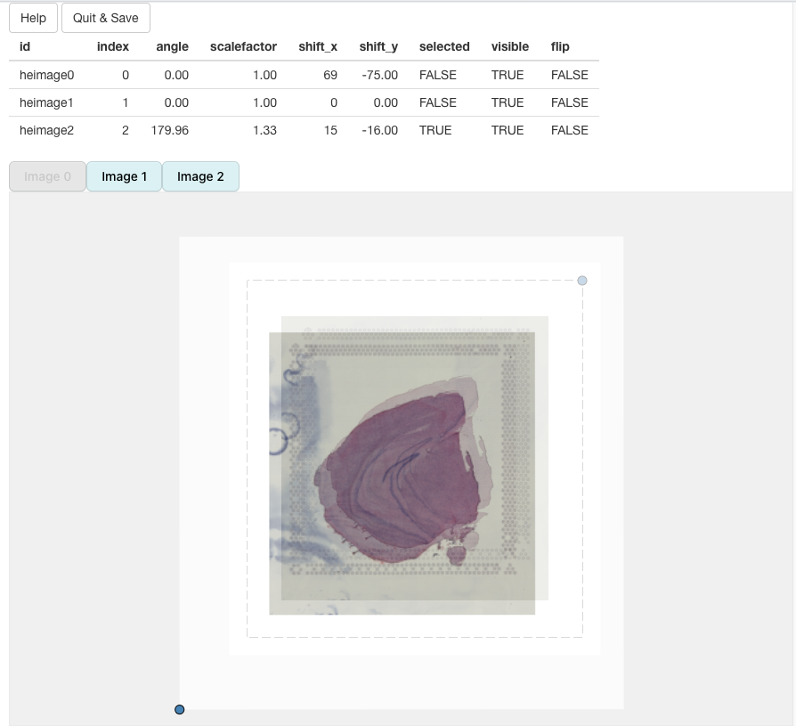
Task: Click the 179.96 angle cell for heimage2
Action: click(x=170, y=130)
